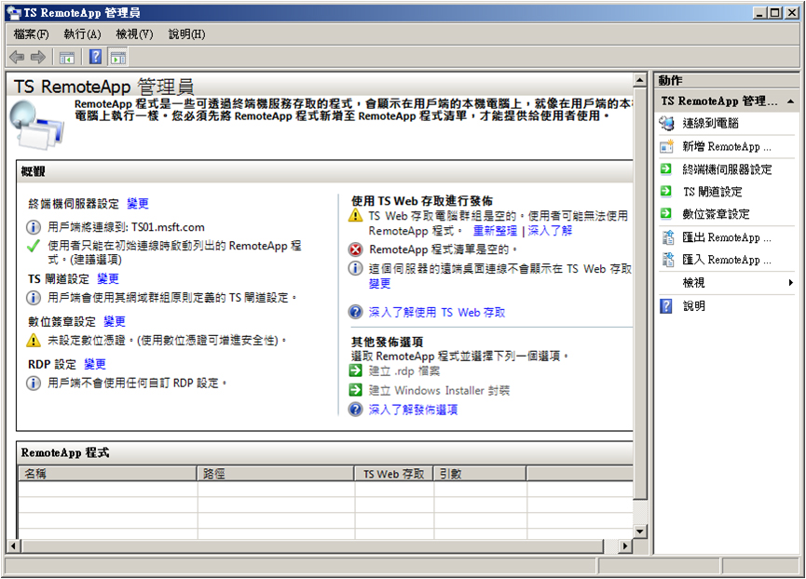Click the help icon beside 深入了解發佈選項
The height and width of the screenshot is (579, 806).
[x=356, y=409]
